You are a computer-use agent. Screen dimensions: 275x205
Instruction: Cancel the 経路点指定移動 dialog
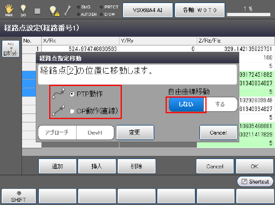coord(218,133)
